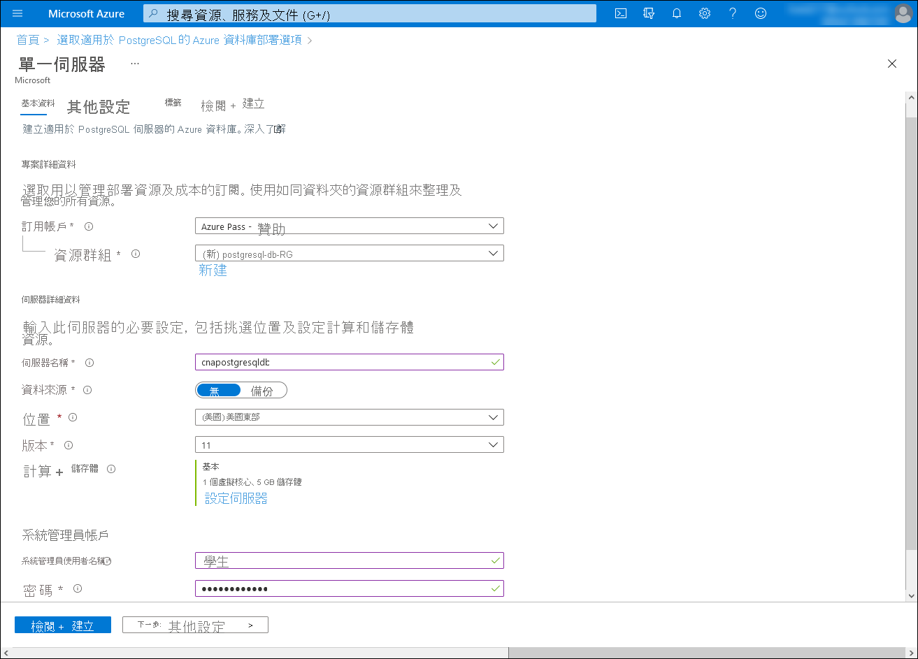Go to 首頁 breadcrumb
918x659 pixels.
tap(28, 40)
